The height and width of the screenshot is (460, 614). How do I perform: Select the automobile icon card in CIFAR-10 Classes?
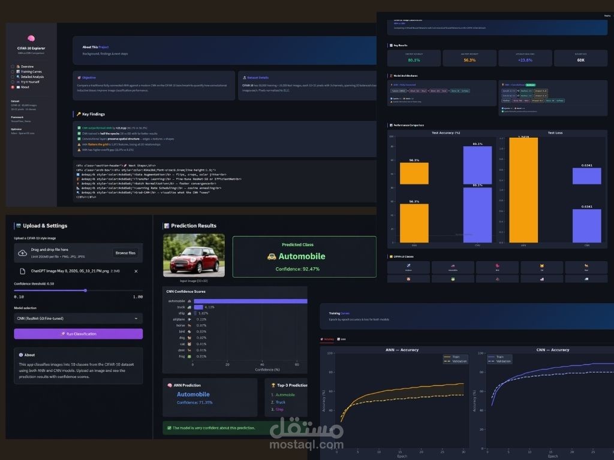tap(453, 267)
